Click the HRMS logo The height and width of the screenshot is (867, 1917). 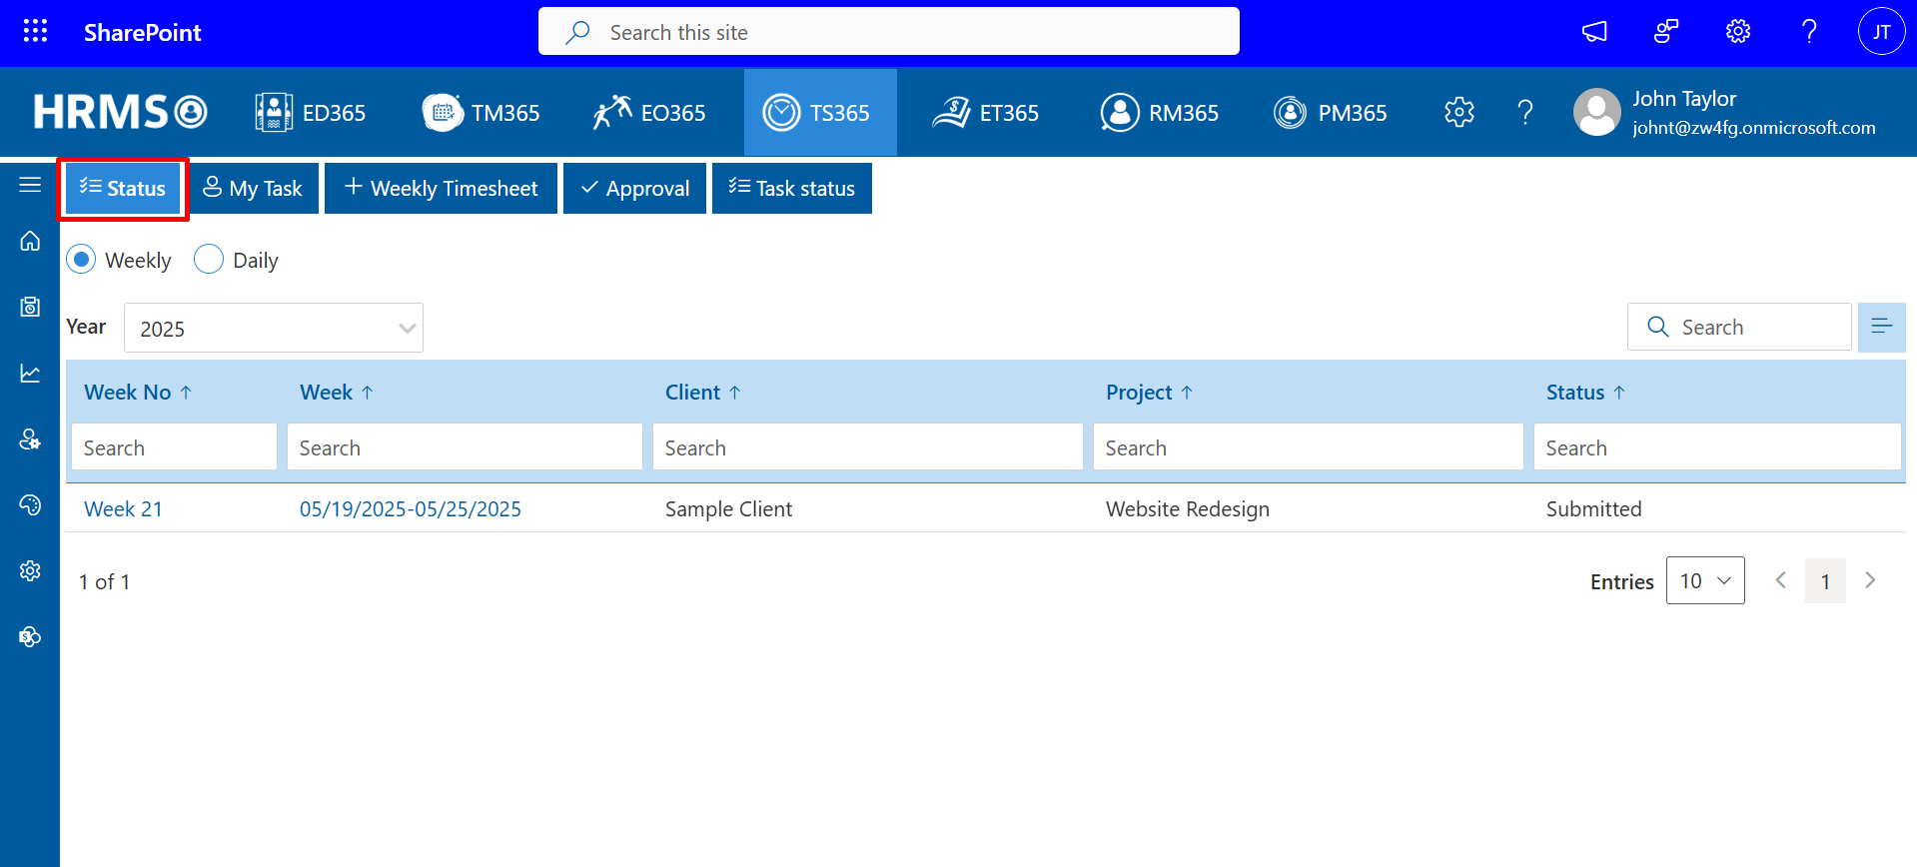120,112
